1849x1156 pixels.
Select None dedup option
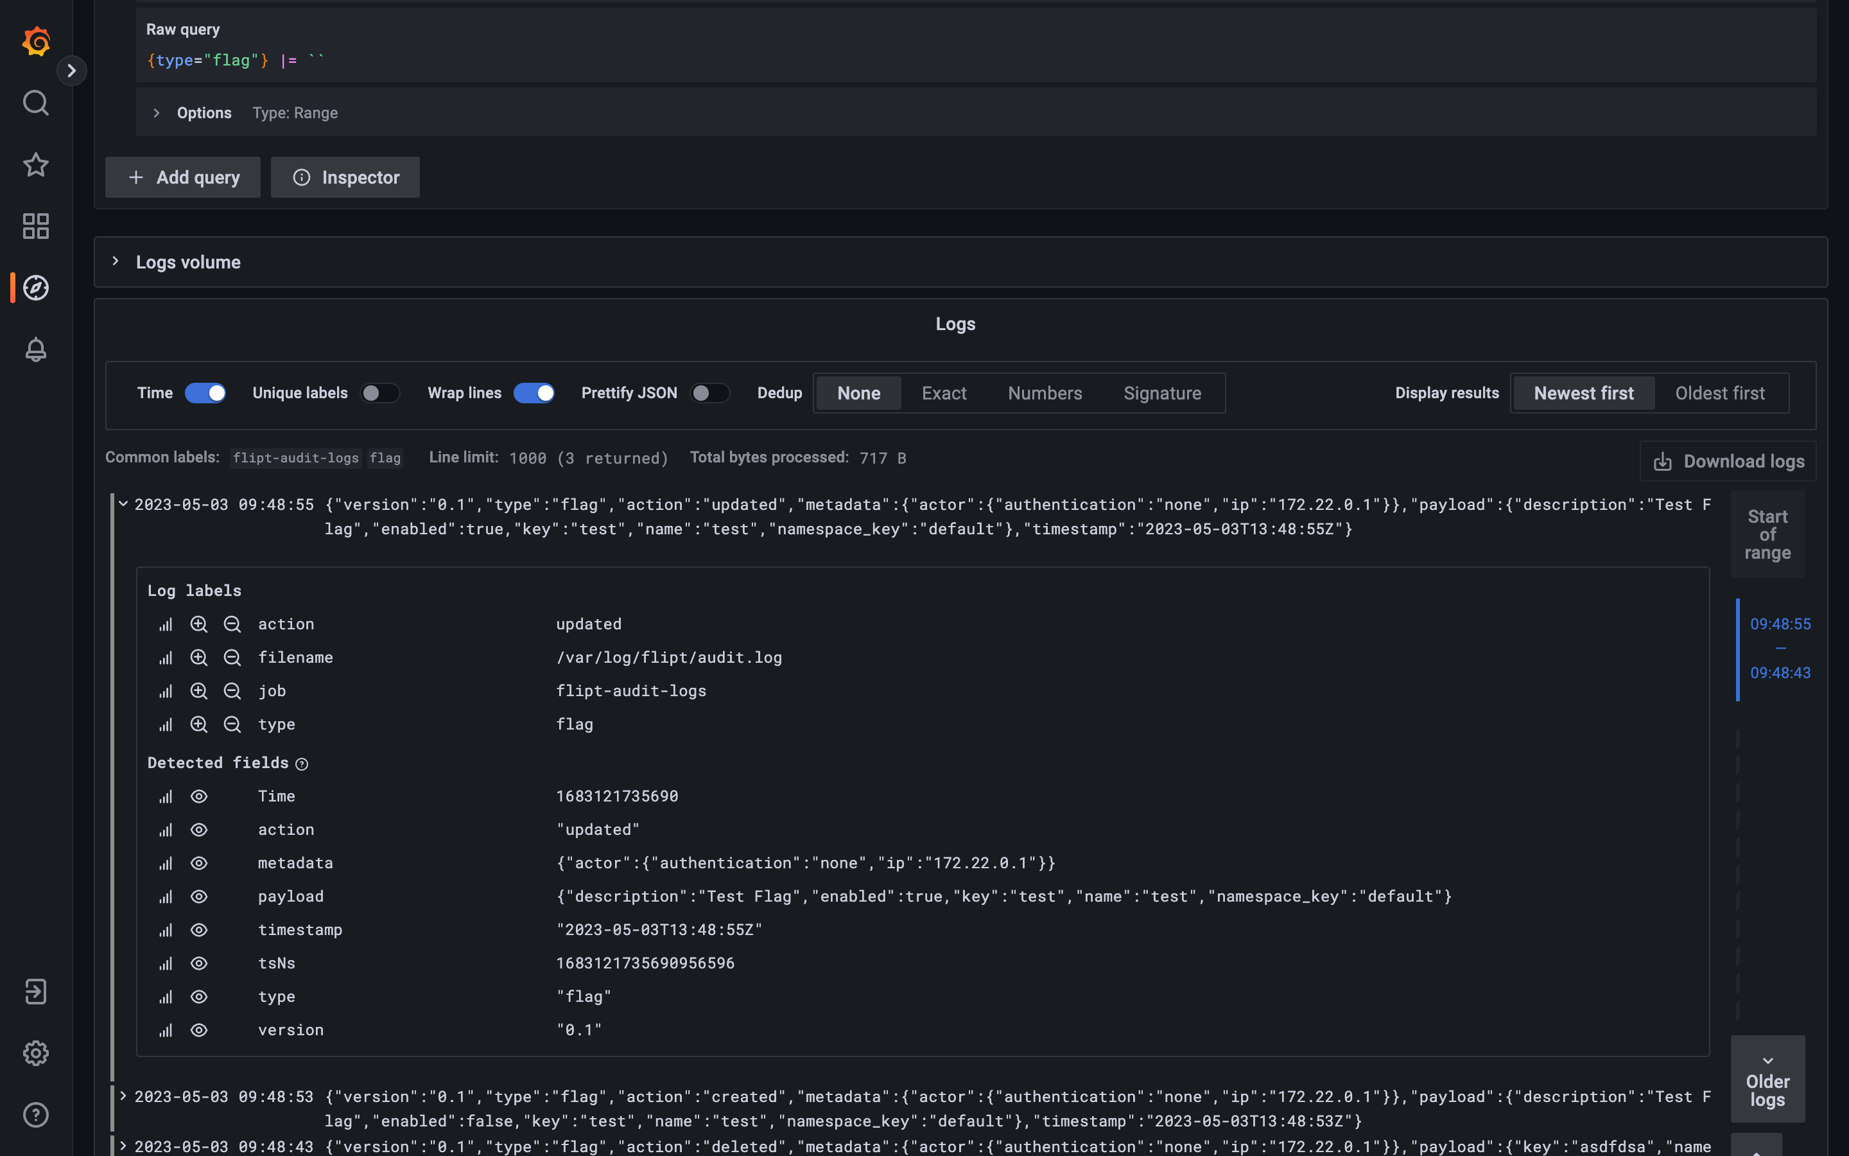pos(859,393)
